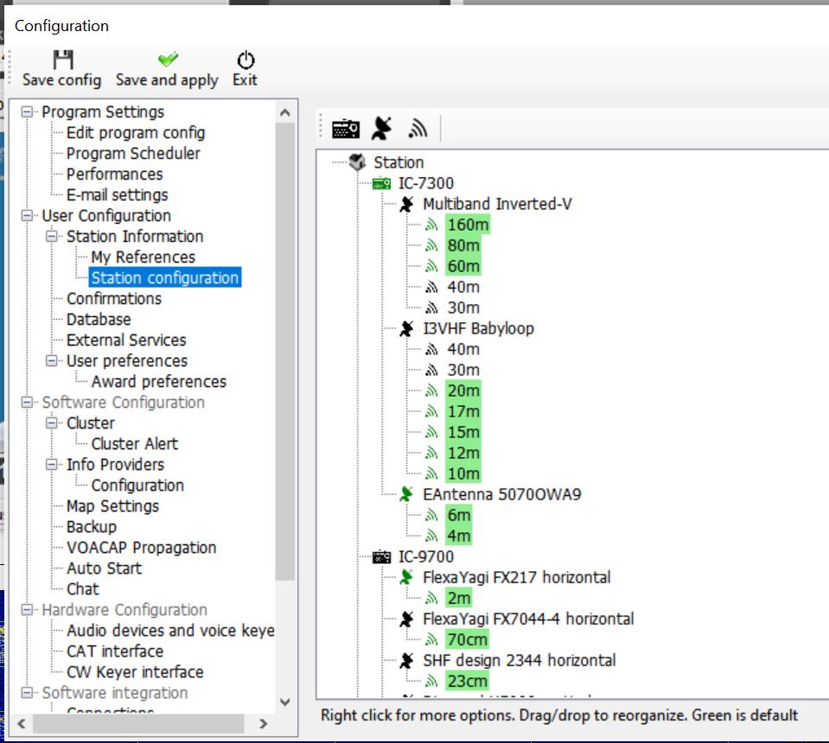Image resolution: width=829 pixels, height=743 pixels.
Task: Open the My References page
Action: point(143,257)
